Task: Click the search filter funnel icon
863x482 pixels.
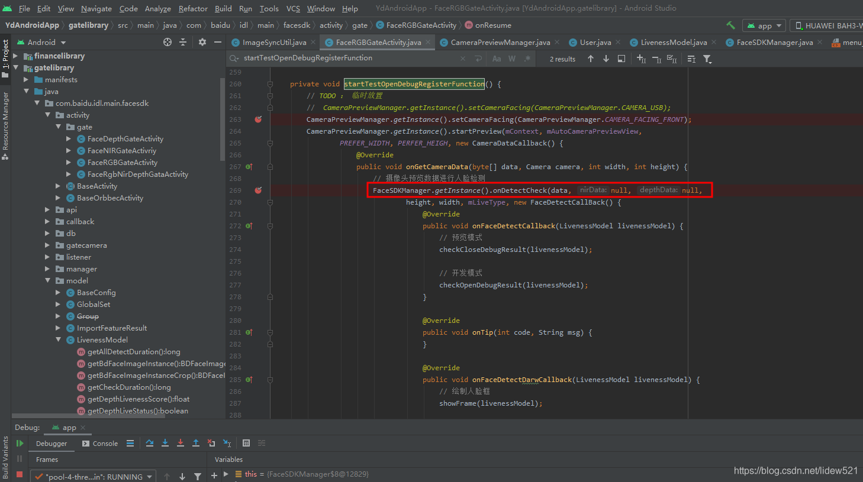Action: coord(707,59)
